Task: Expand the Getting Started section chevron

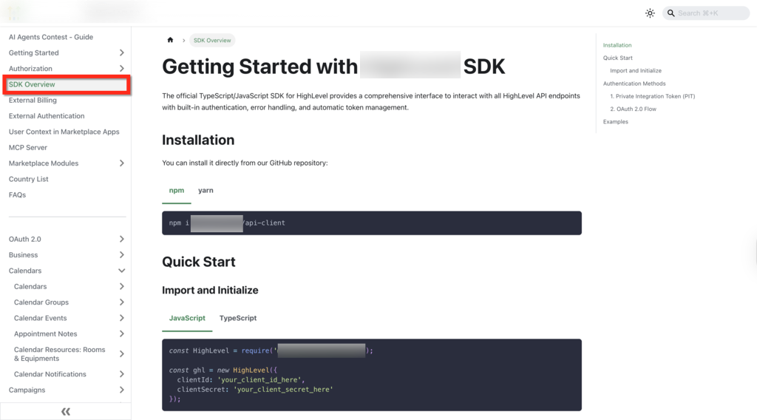Action: 122,52
